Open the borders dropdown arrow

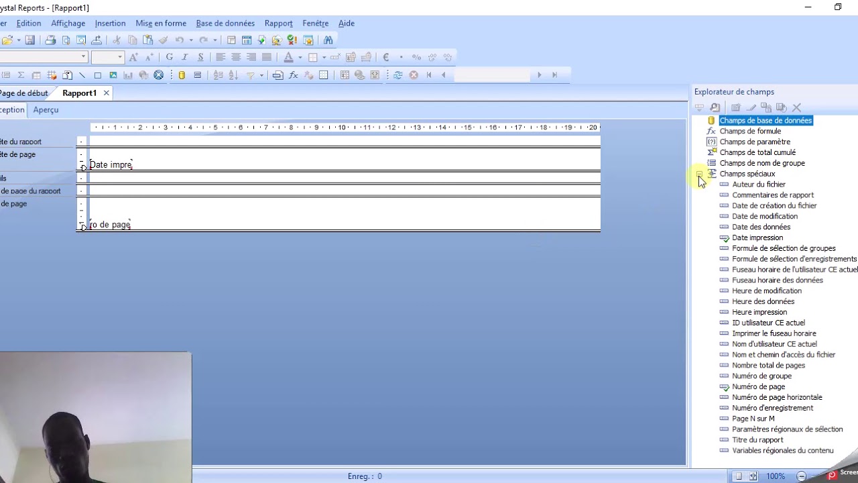(x=324, y=58)
